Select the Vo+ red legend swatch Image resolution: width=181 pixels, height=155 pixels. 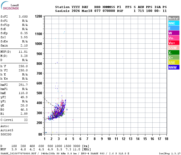pos(174,43)
